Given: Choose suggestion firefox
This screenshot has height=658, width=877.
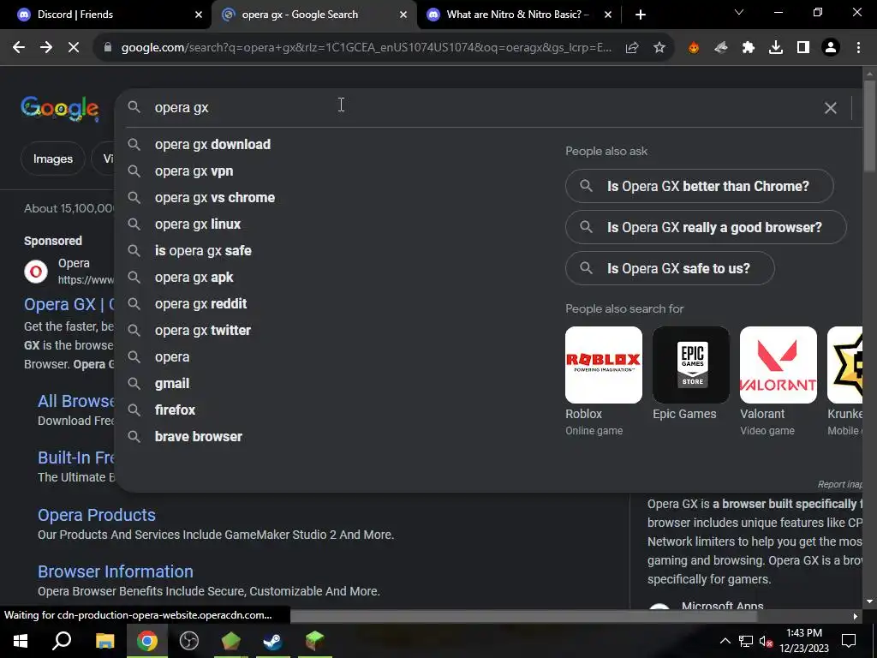Looking at the screenshot, I should pyautogui.click(x=175, y=410).
